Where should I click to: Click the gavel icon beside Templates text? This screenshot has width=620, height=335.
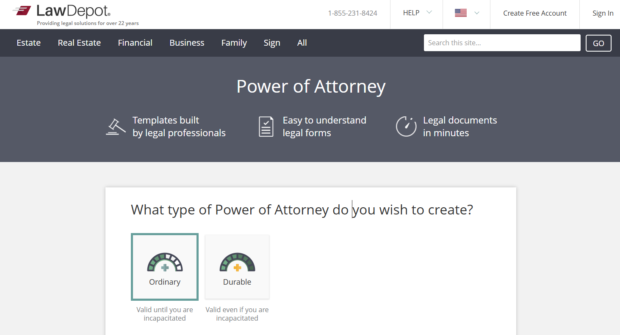coord(116,126)
